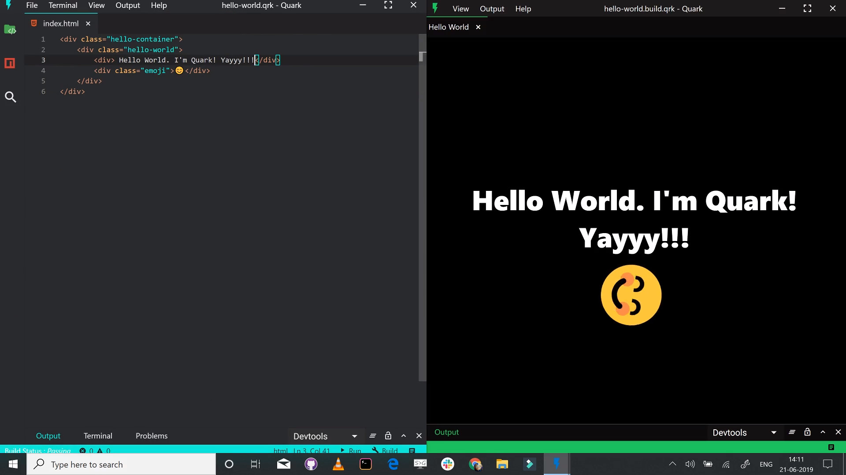The image size is (846, 475).
Task: Toggle scroll lock in right preview output panel
Action: (x=807, y=432)
